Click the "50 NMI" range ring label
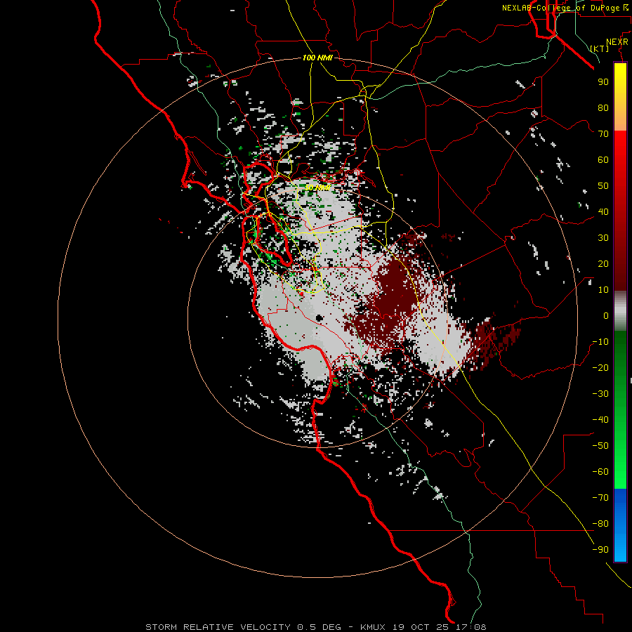 tap(317, 187)
